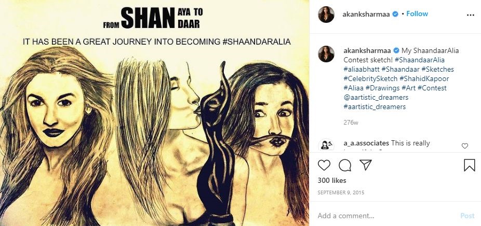View a_a.associates commenter avatar
The height and width of the screenshot is (226, 481).
click(326, 145)
